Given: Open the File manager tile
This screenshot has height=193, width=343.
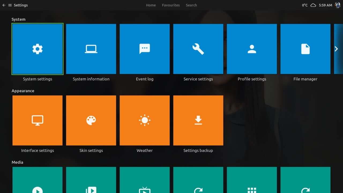Looking at the screenshot, I should click(305, 49).
